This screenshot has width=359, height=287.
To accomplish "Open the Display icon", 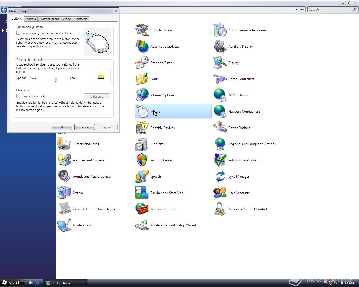I will [x=220, y=63].
